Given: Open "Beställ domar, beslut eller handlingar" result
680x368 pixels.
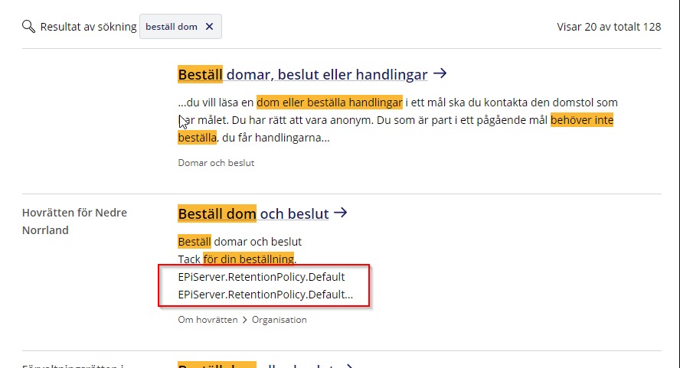Looking at the screenshot, I should pos(302,75).
